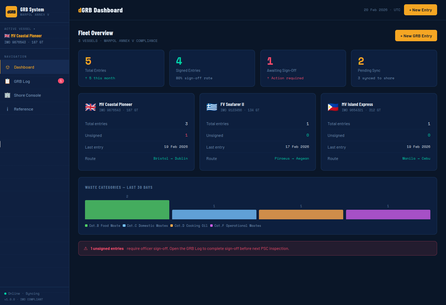Click the dGRB logo icon in sidebar
Viewport: 446px width, 305px height.
11,12
